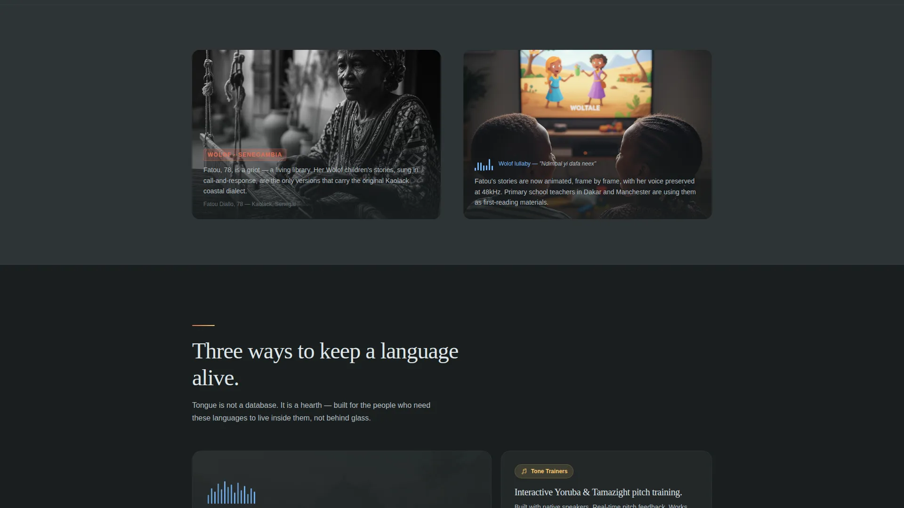Click the music note icon in Tone Trainers badge
This screenshot has width=904, height=508.
pos(524,471)
